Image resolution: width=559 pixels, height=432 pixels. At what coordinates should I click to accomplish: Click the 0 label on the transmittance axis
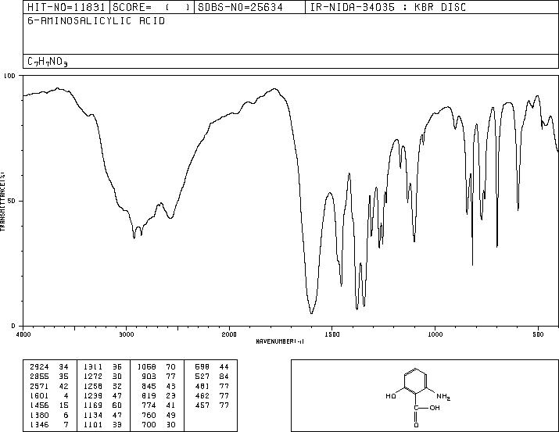coord(13,326)
